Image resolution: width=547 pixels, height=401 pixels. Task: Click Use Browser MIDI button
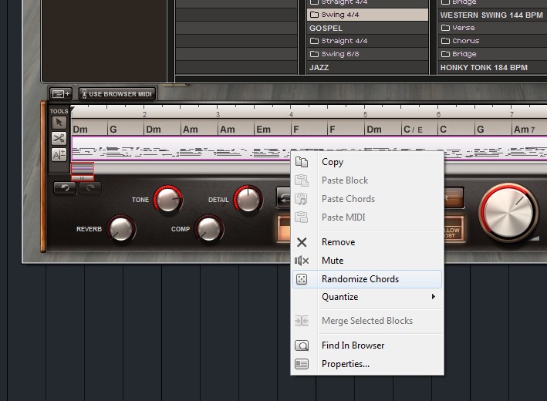(116, 94)
